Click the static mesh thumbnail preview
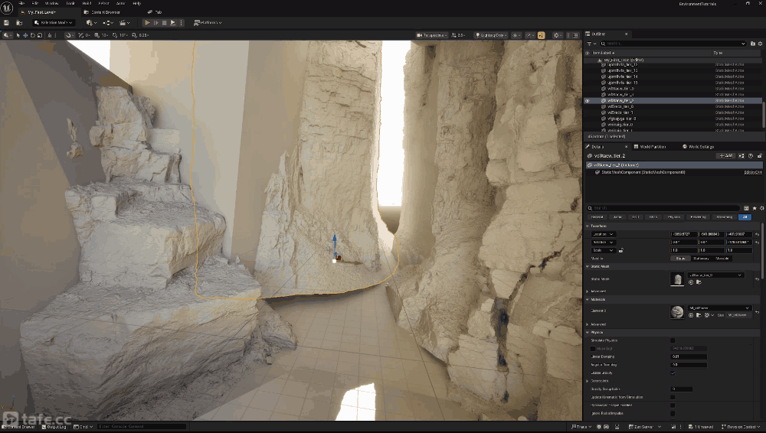The image size is (766, 433). (677, 279)
